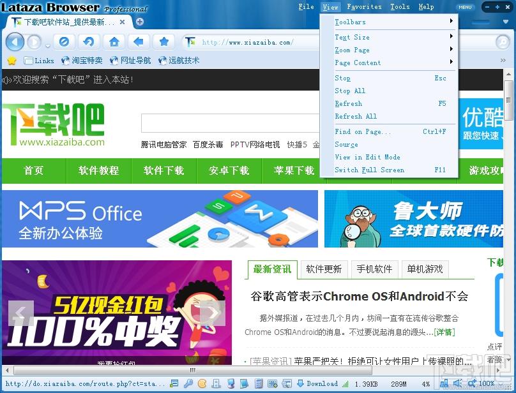Click the calculator icon in the status bar
516x393 pixels.
point(259,383)
